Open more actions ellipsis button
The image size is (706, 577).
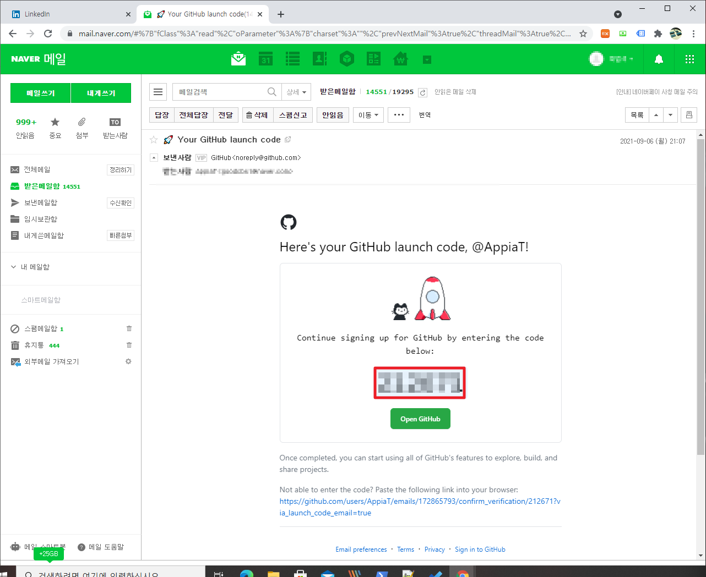[399, 115]
